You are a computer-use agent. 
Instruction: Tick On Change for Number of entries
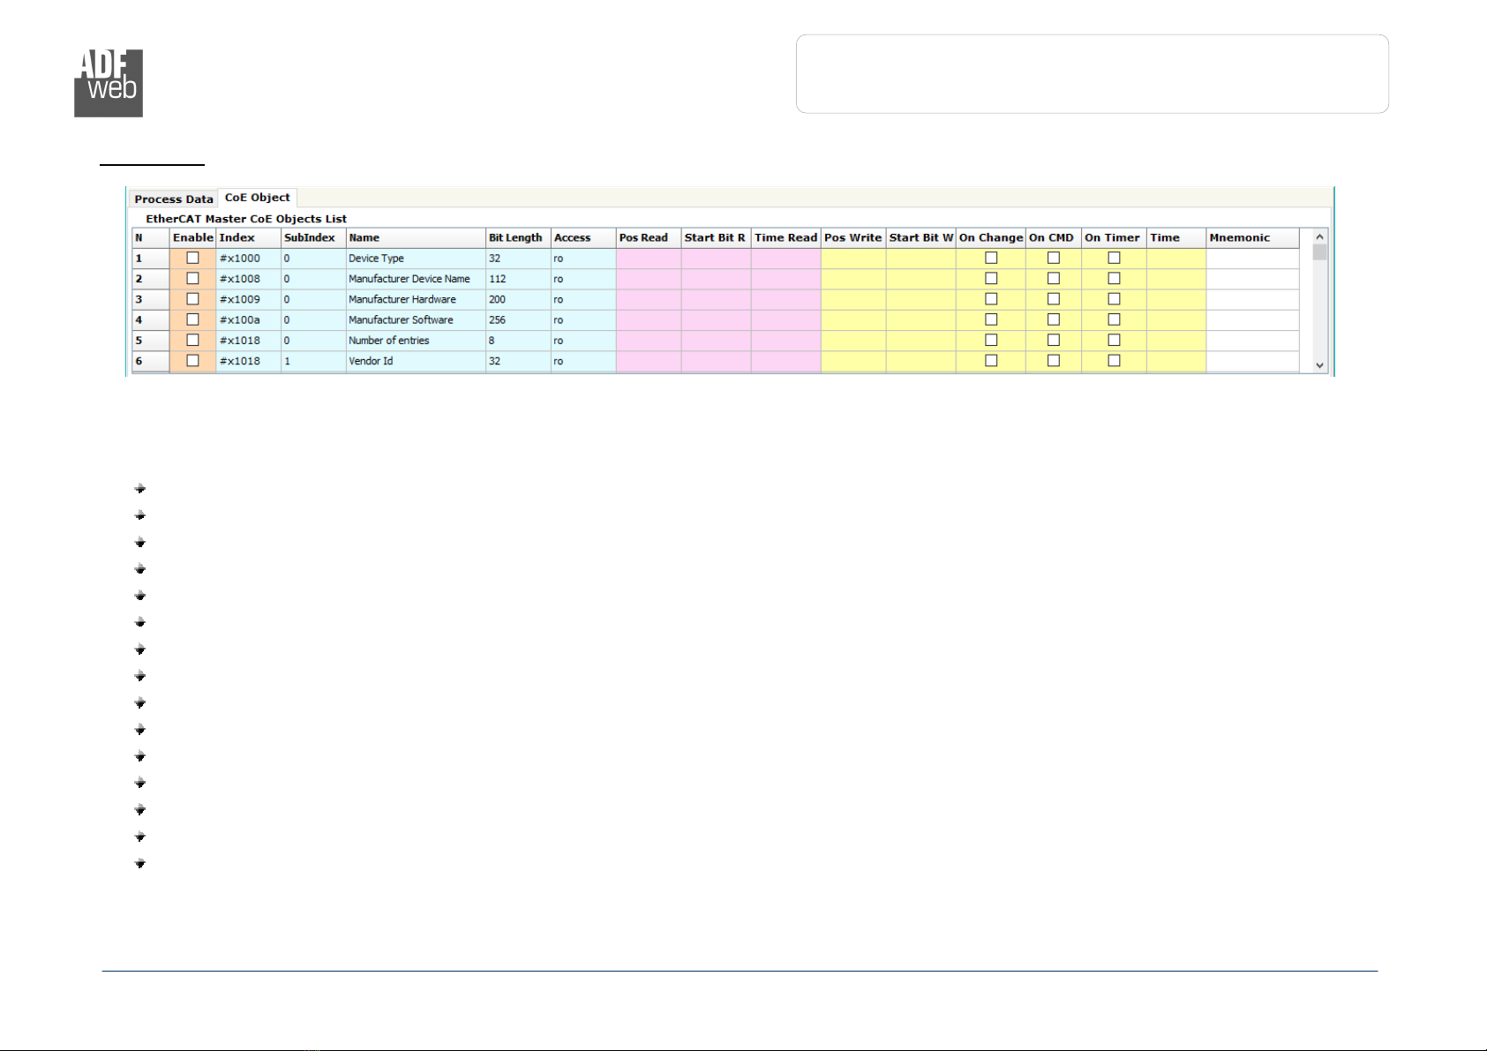pos(991,340)
